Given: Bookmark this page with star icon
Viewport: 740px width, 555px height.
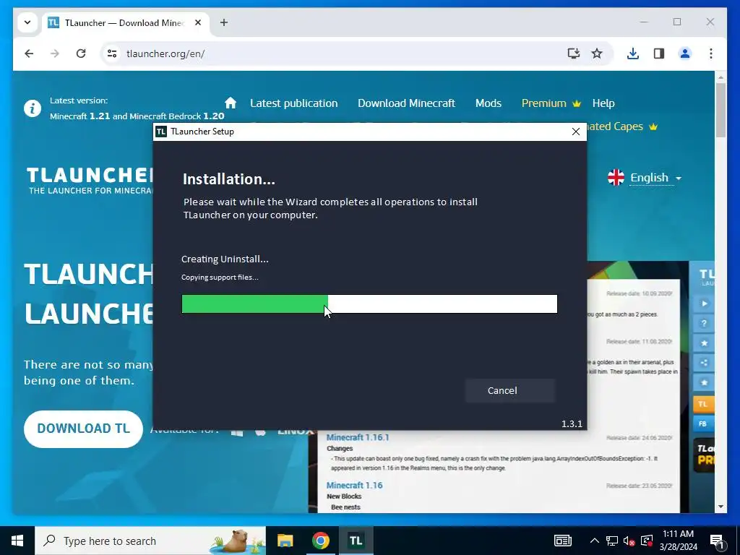Looking at the screenshot, I should pos(597,53).
